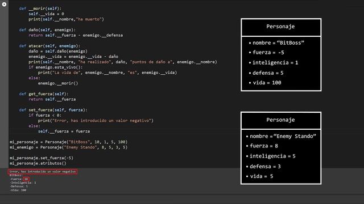Click the 'mi_personaje.atributos()' line

point(38,163)
